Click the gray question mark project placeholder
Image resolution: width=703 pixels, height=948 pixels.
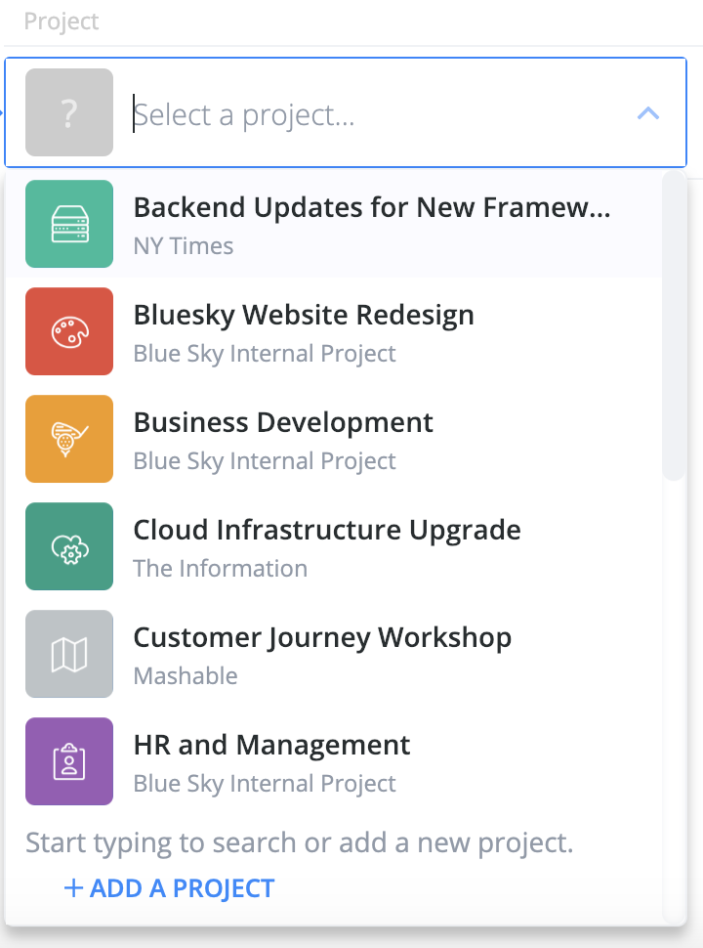[x=69, y=112]
